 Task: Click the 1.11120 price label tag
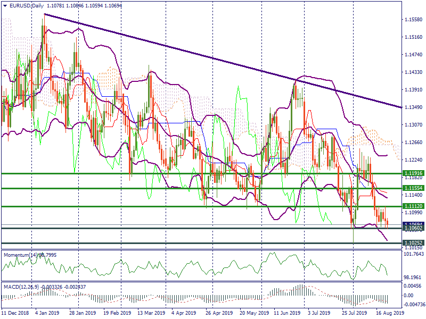pos(413,206)
